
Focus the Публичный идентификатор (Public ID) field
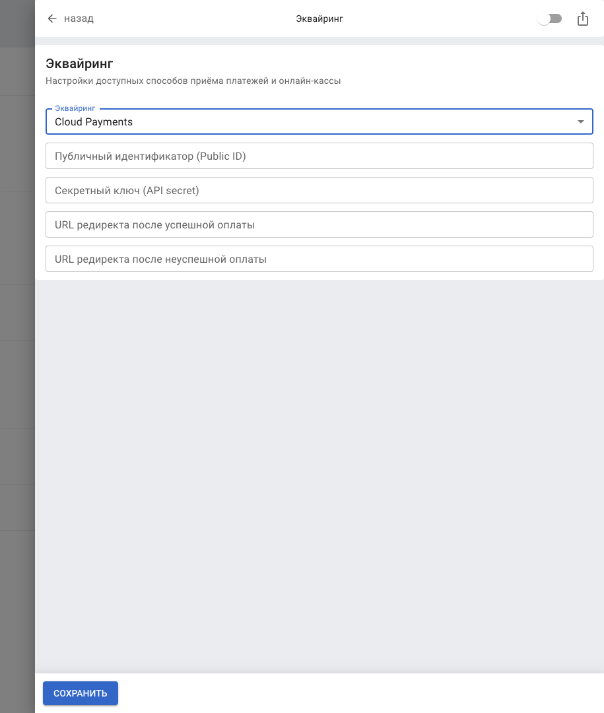(x=319, y=156)
